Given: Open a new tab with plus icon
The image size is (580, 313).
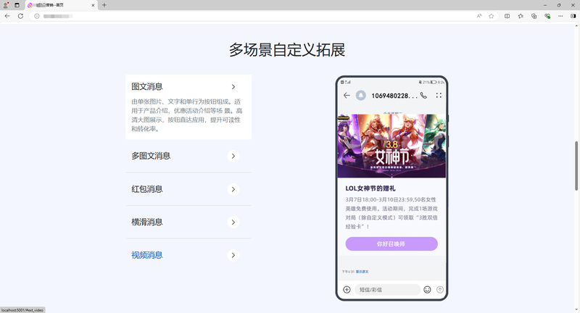Looking at the screenshot, I should (x=104, y=5).
